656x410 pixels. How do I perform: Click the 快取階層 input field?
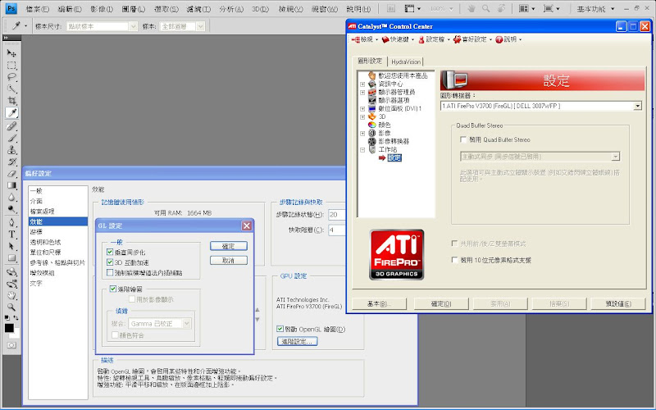[337, 230]
